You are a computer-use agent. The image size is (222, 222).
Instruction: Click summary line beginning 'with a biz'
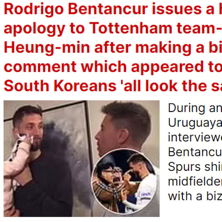pos(195,196)
